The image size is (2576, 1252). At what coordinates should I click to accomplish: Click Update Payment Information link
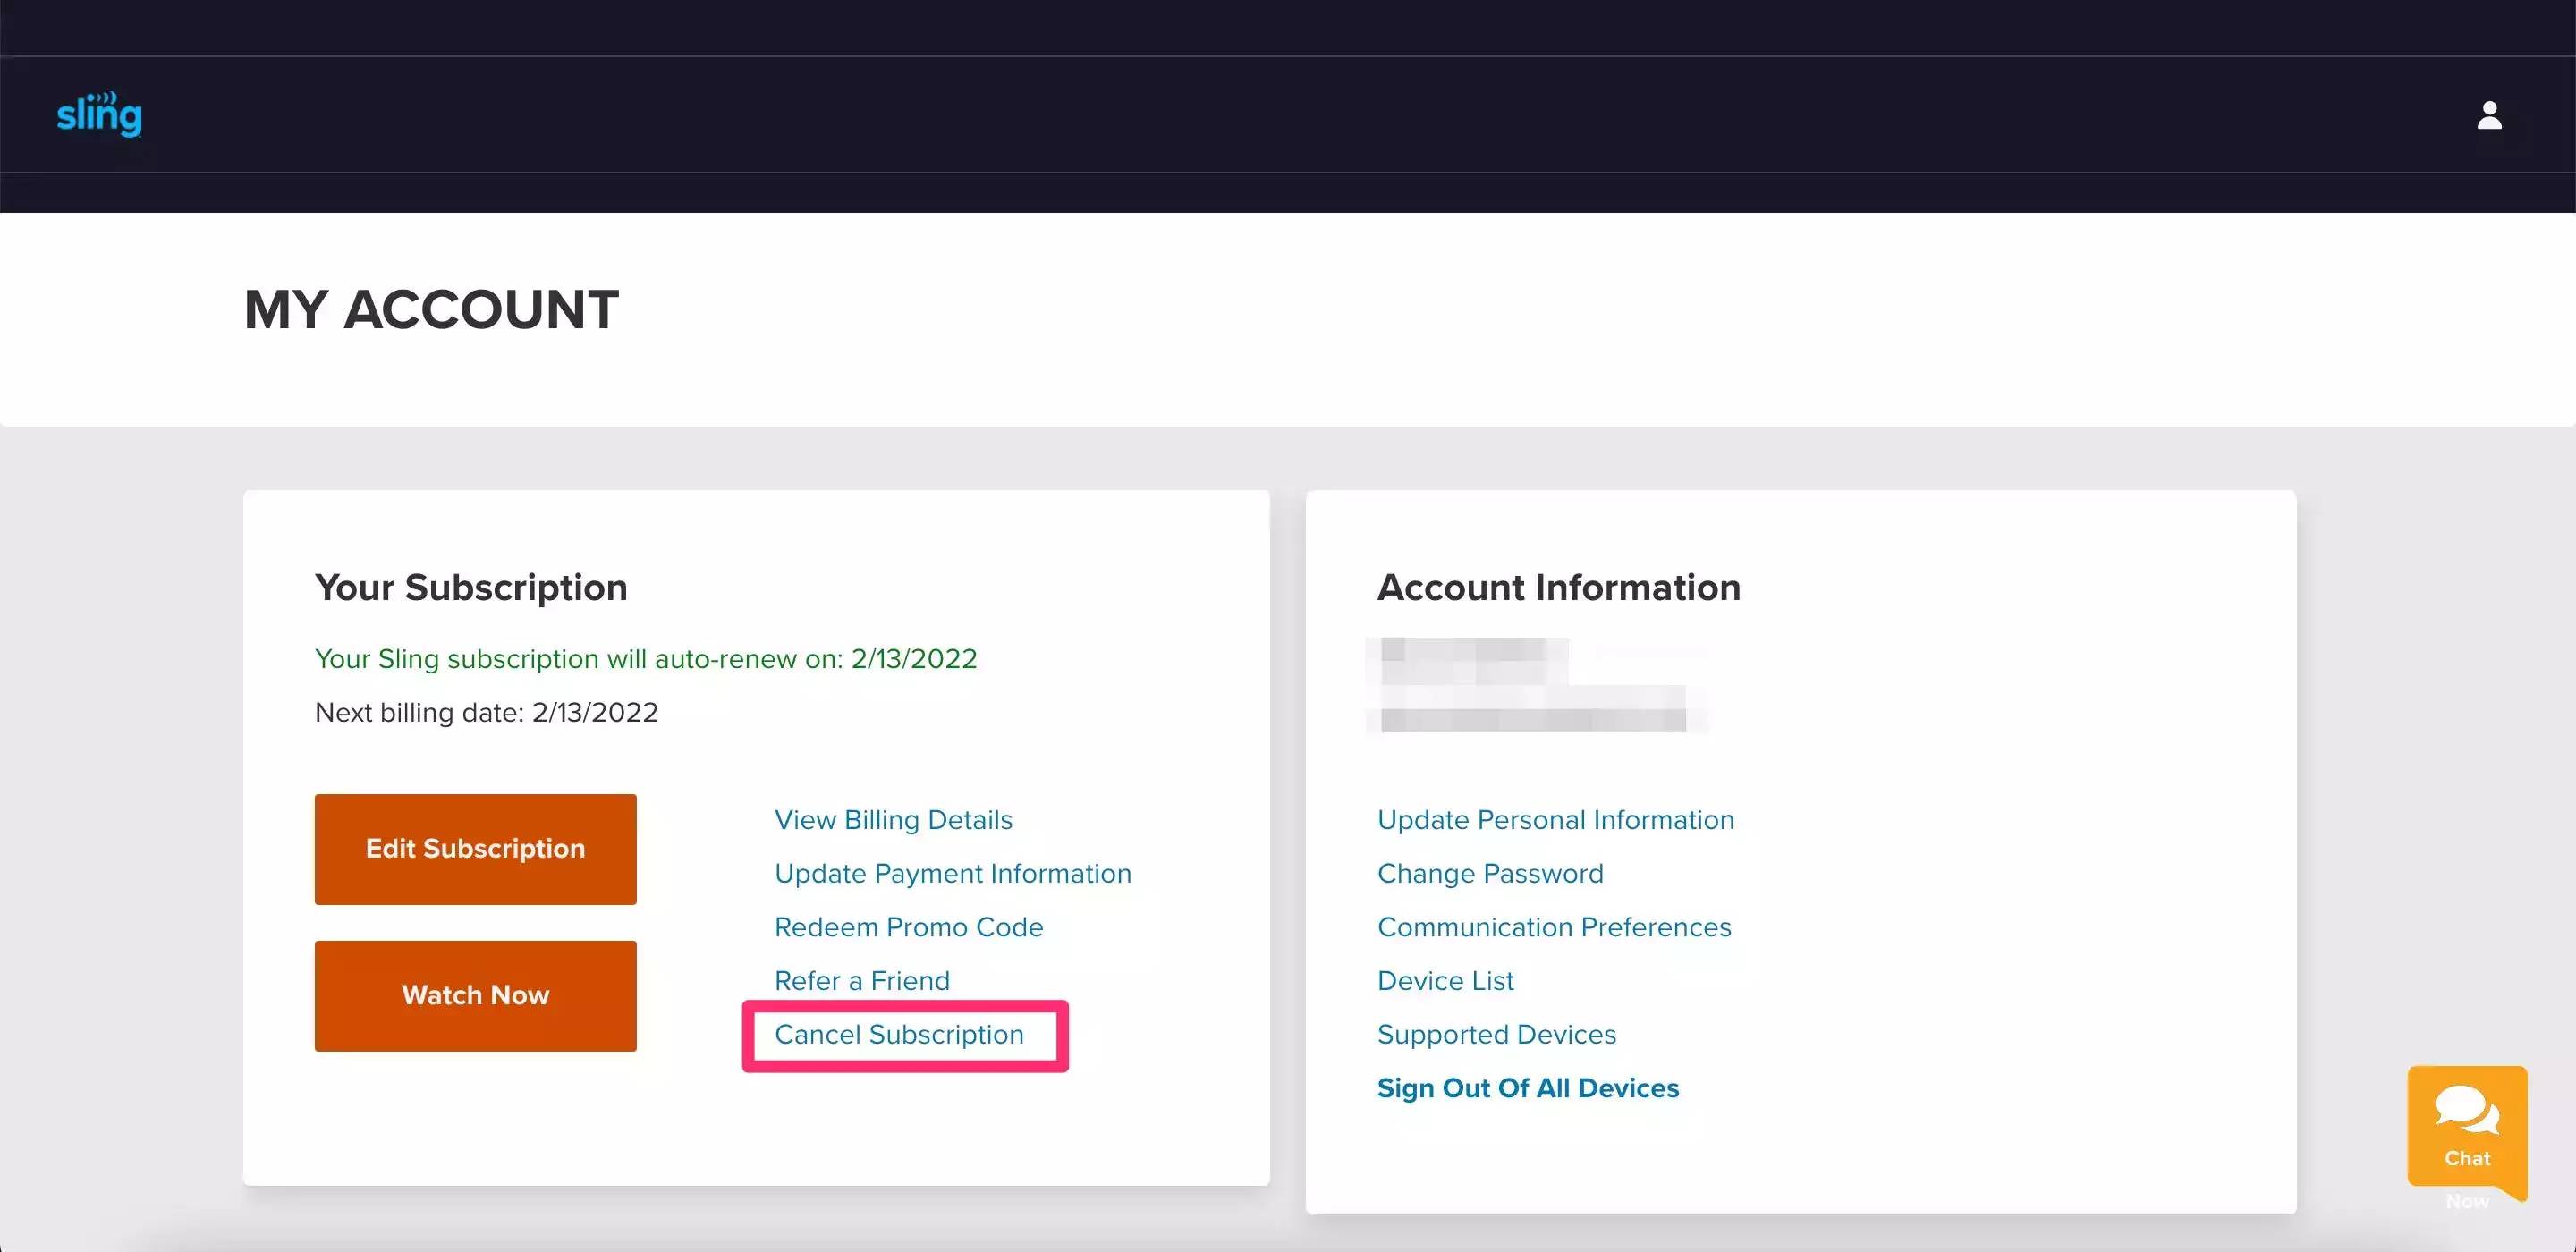pos(952,874)
